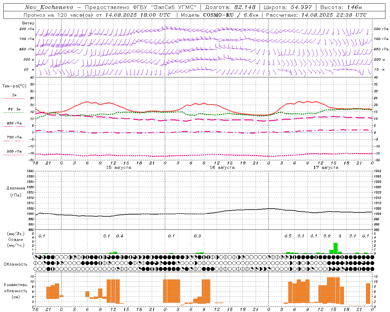Select the longitude value Долгота: 82.148
This screenshot has height=312, width=390.
click(x=230, y=7)
